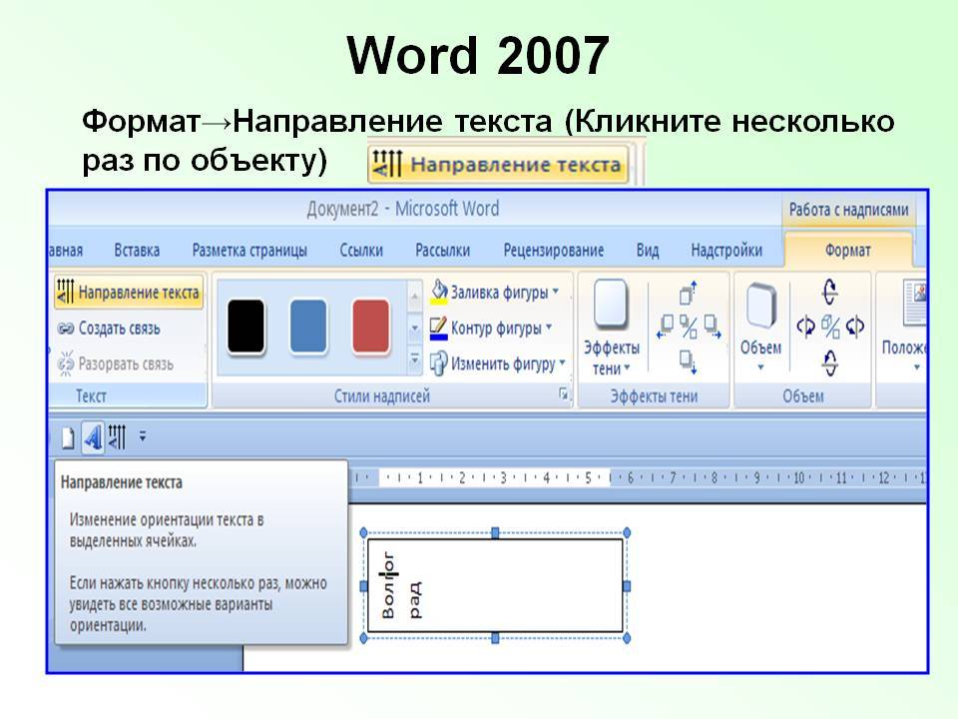Apply the blue text box style
Viewport: 958px width, 719px height.
[x=308, y=327]
